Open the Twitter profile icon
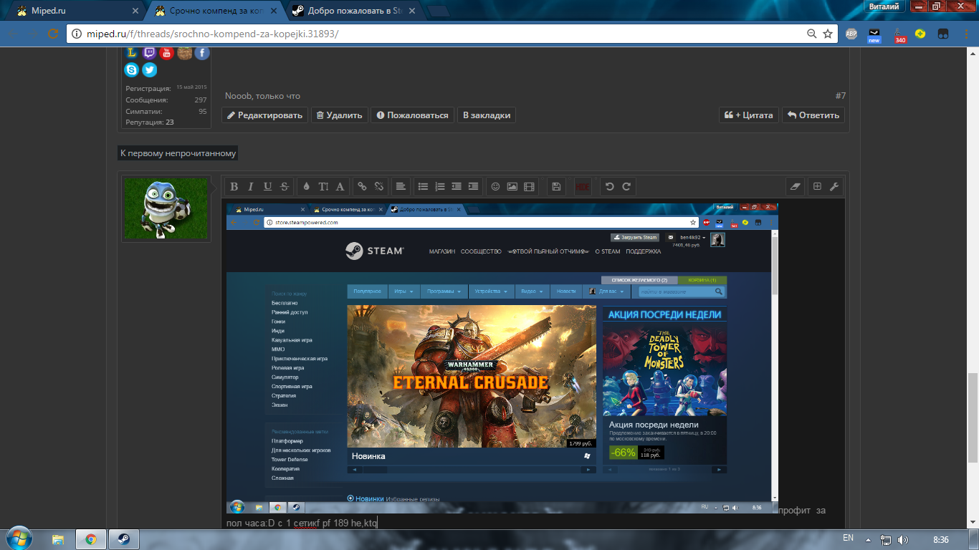This screenshot has height=550, width=979. coord(149,69)
